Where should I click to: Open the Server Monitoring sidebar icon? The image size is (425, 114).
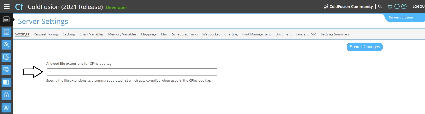point(6,57)
